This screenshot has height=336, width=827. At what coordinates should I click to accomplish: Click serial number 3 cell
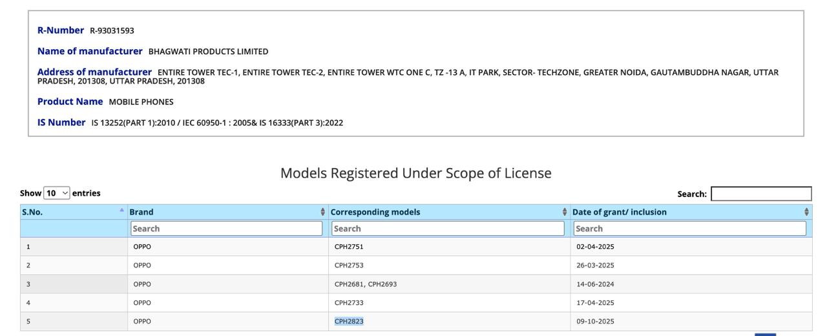[74, 284]
